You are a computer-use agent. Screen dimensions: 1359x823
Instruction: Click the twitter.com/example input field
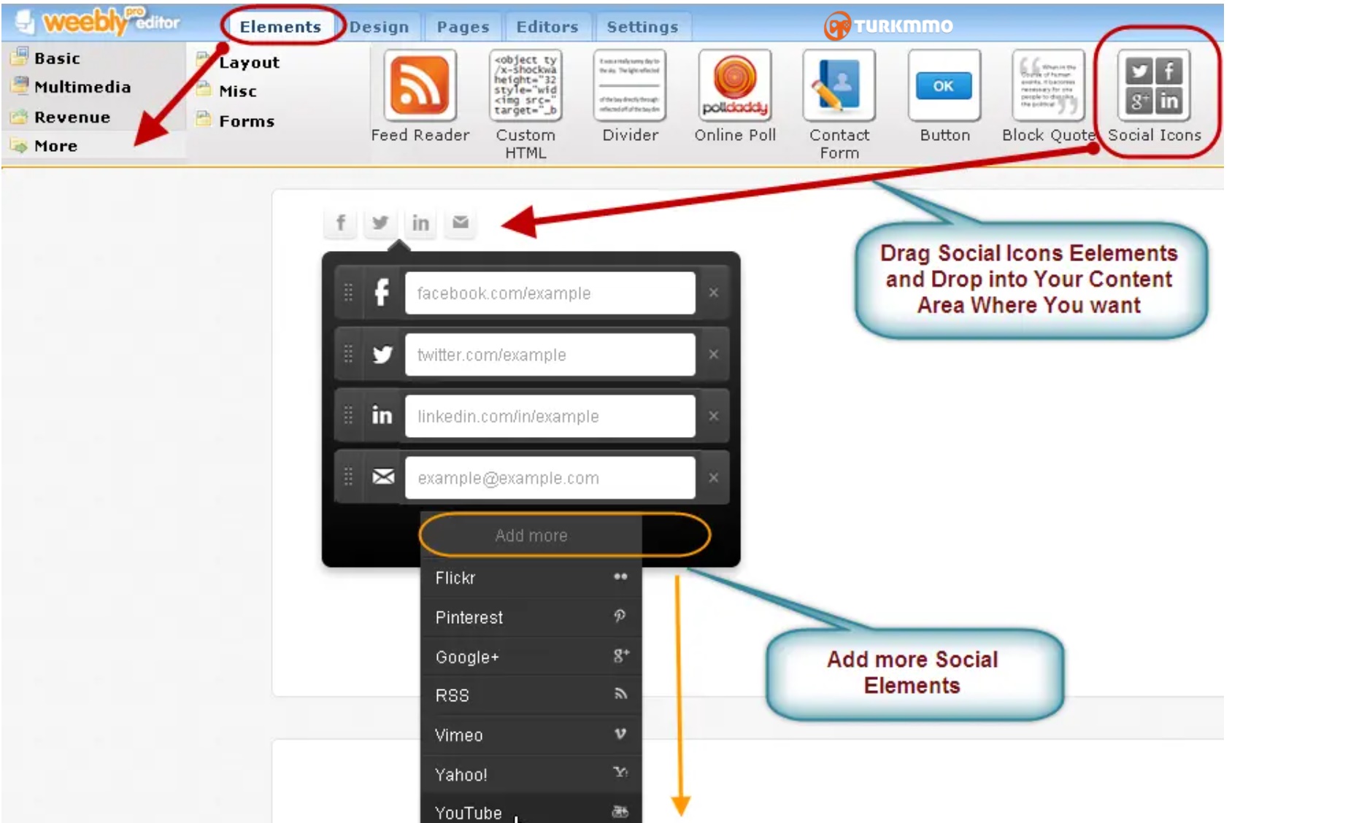(x=550, y=355)
